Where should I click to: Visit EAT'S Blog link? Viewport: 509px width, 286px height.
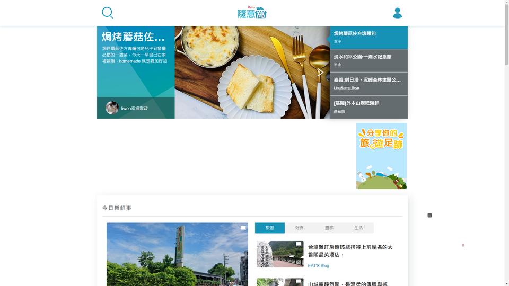(319, 265)
